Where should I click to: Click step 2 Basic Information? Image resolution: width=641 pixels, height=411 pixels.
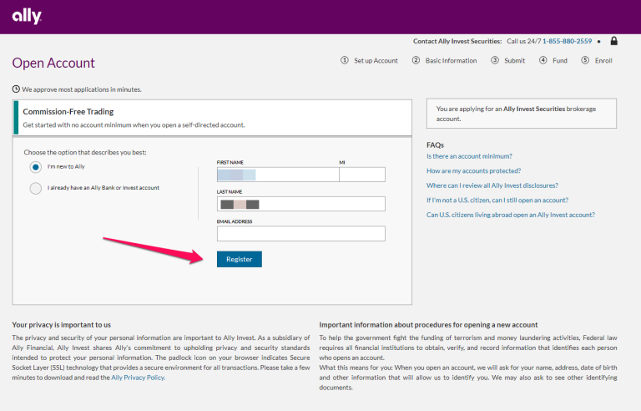pos(444,60)
